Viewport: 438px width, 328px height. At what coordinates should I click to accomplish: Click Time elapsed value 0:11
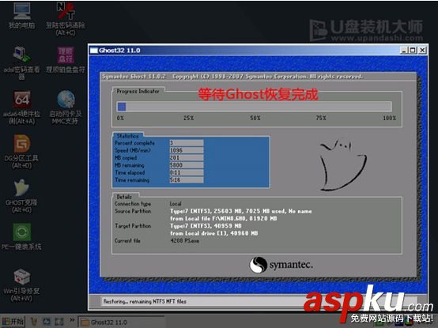point(187,172)
